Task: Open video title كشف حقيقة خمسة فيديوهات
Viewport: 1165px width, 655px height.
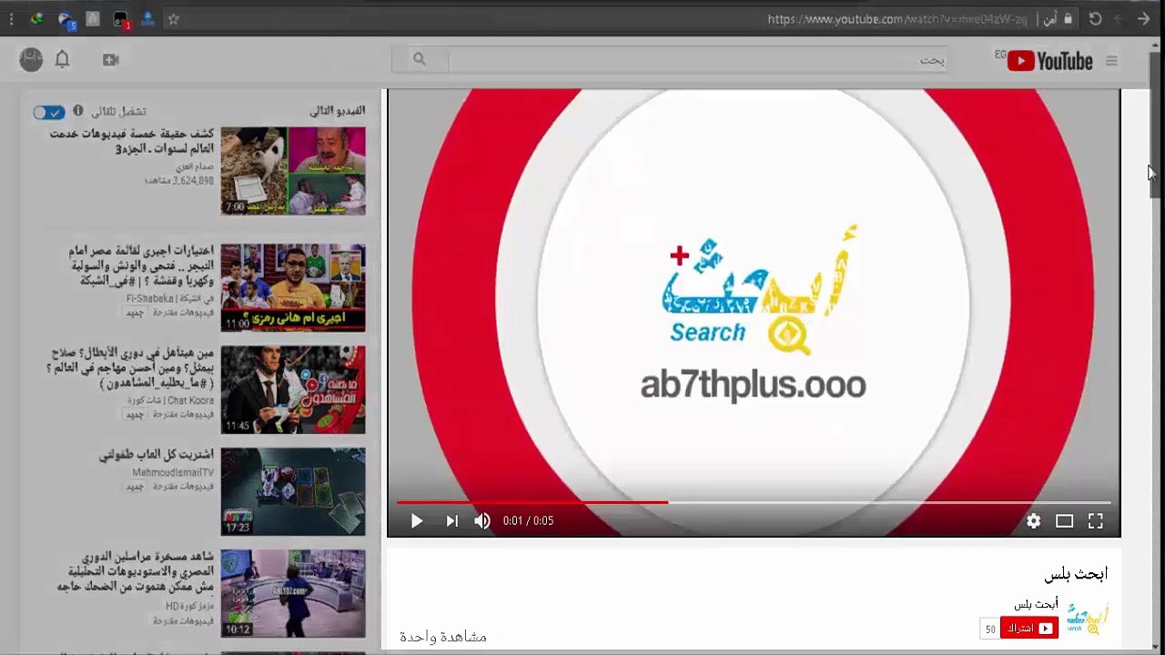Action: point(132,141)
